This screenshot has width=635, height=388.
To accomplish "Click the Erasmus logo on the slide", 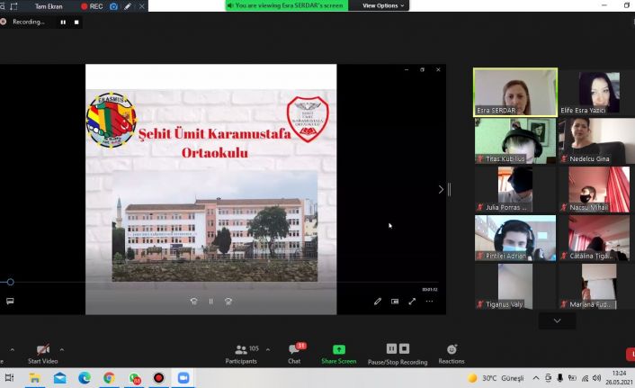I will [112, 120].
